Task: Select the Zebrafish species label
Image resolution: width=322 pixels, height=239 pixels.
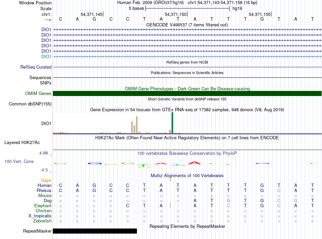Action: click(x=42, y=221)
